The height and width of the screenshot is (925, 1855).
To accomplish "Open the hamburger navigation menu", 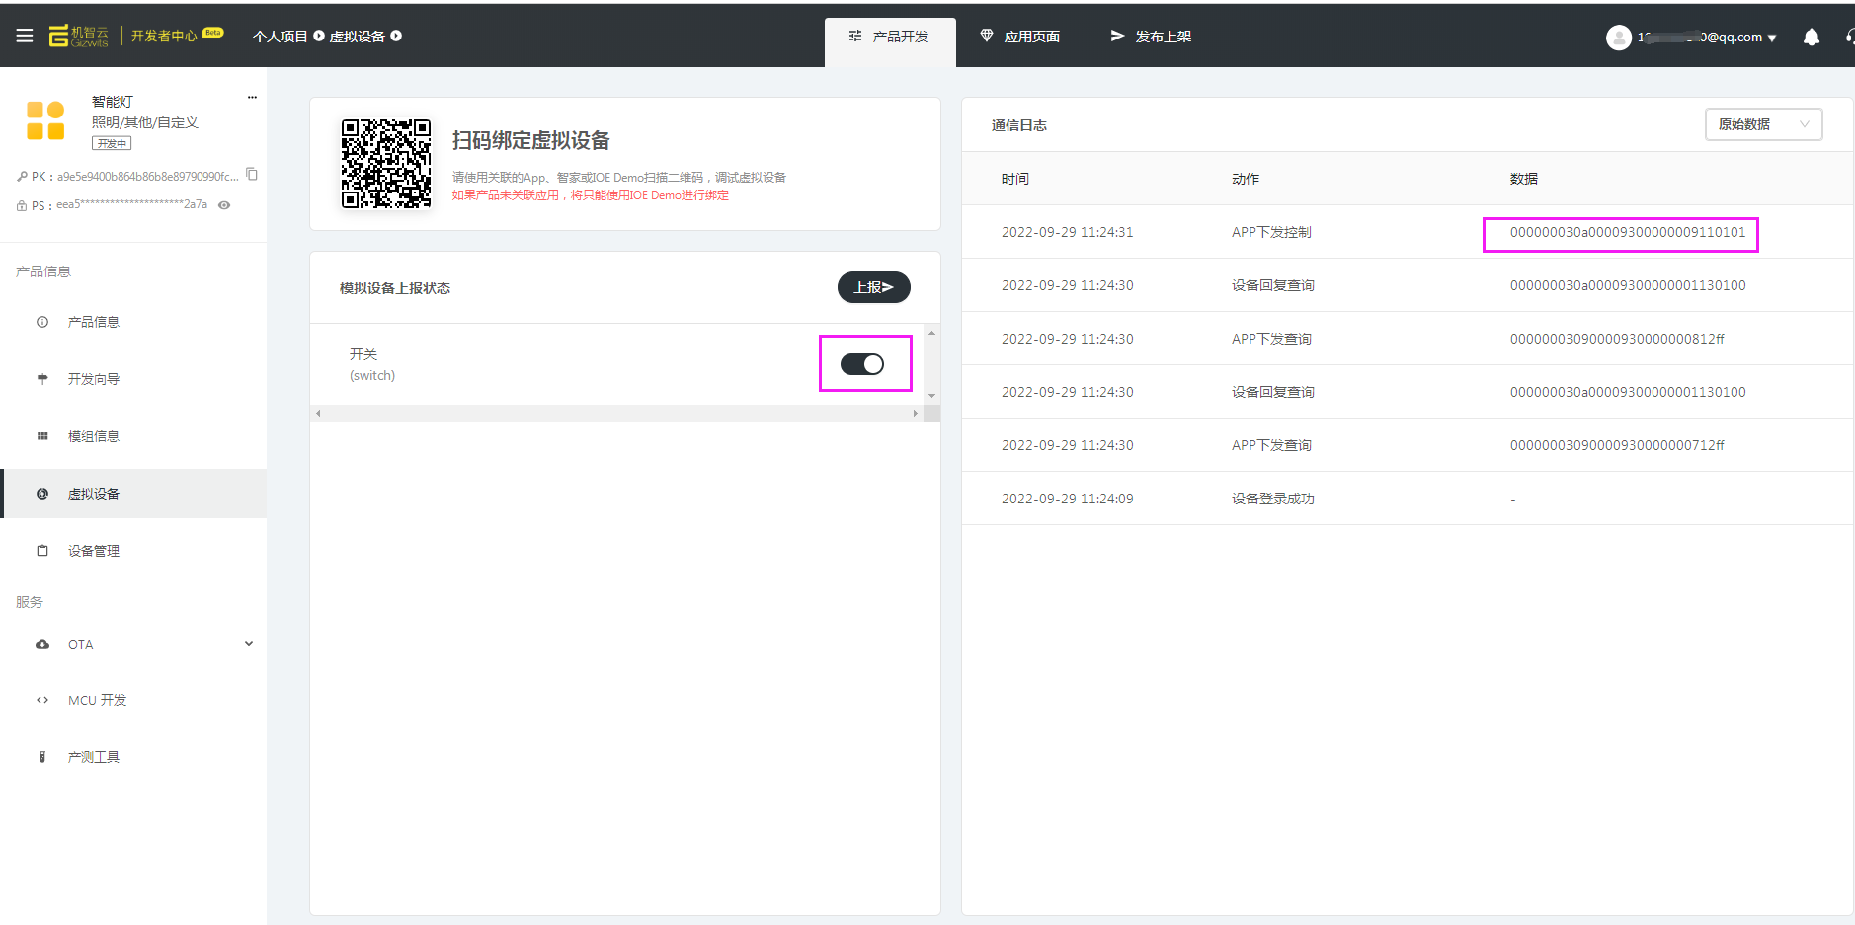I will point(25,36).
